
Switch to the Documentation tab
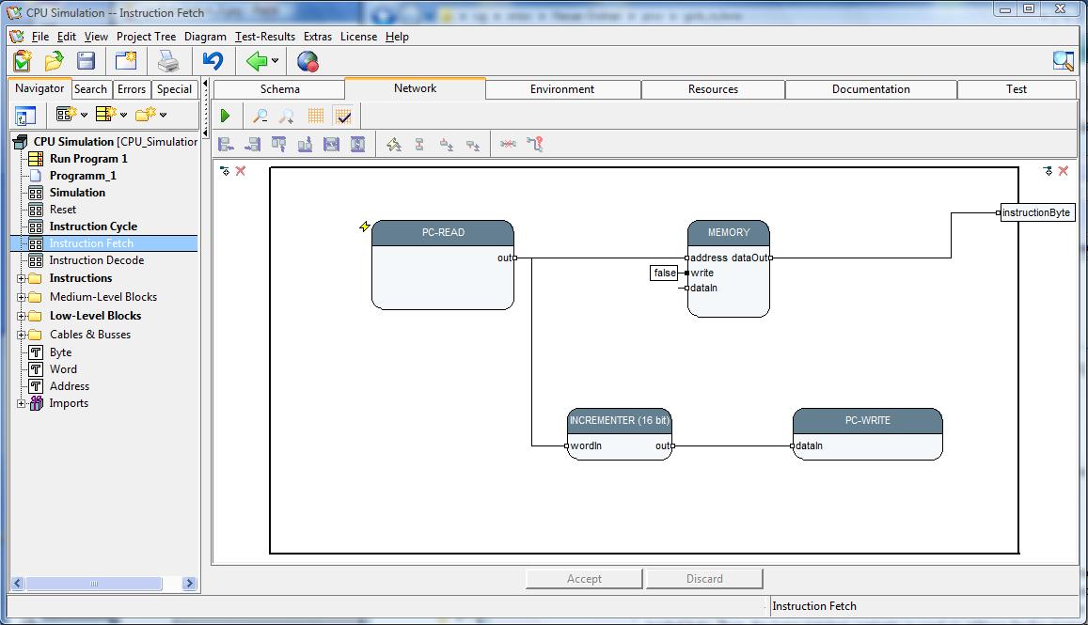click(x=870, y=89)
